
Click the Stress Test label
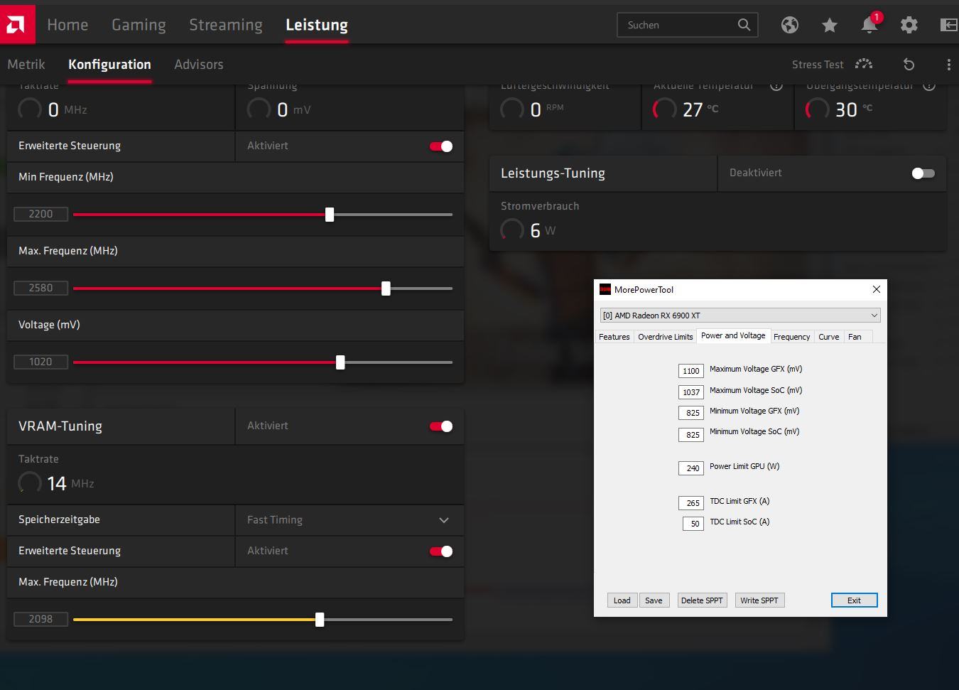[x=818, y=65]
